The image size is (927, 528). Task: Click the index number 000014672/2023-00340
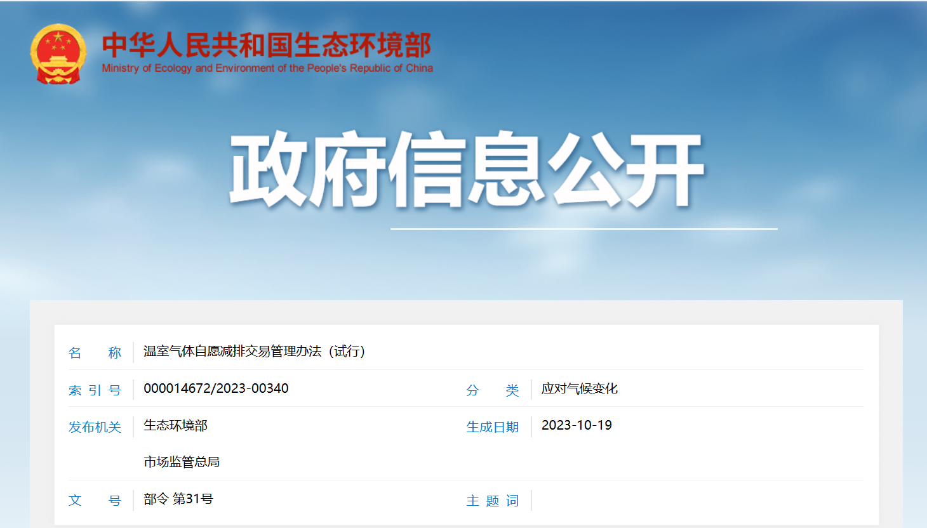pos(216,388)
